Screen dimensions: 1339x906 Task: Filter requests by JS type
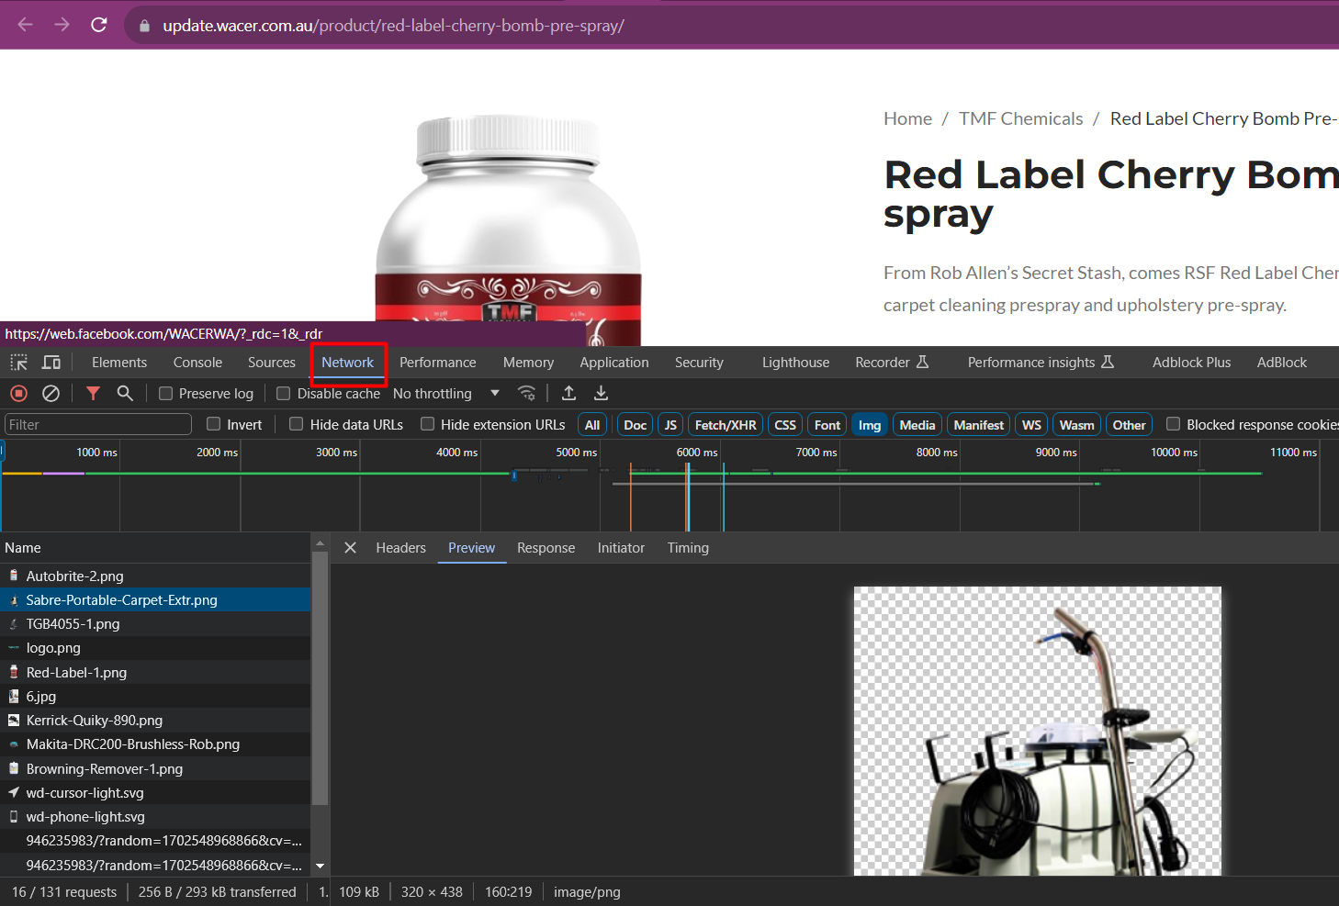(670, 425)
